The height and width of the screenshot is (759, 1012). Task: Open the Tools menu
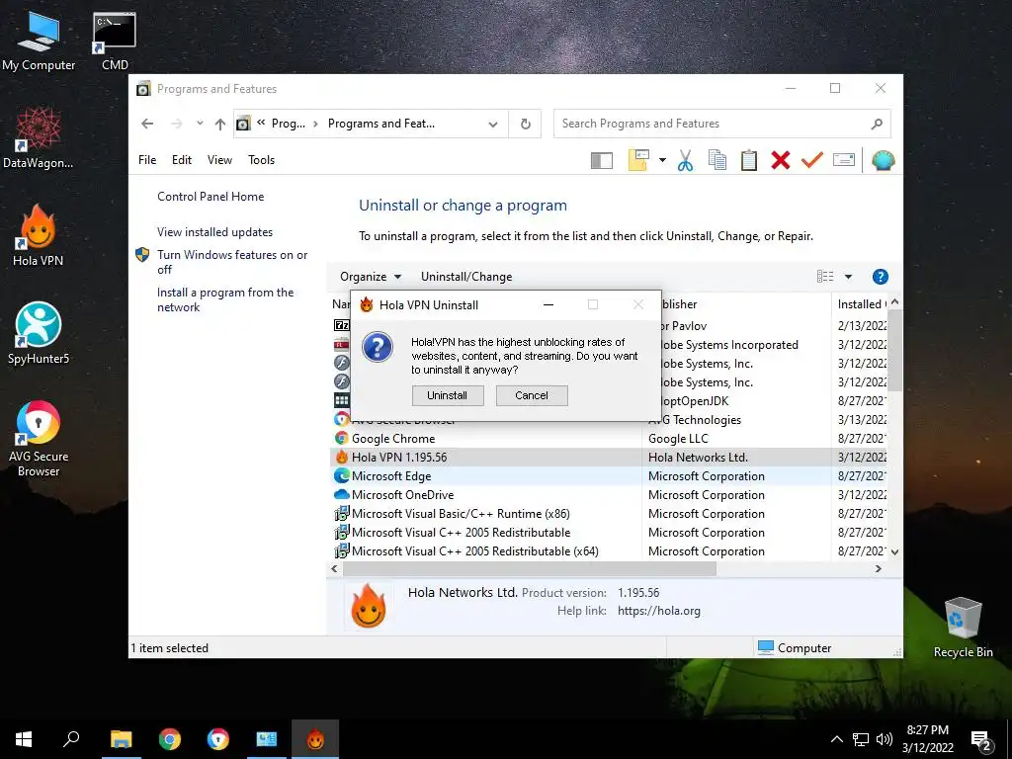(261, 159)
